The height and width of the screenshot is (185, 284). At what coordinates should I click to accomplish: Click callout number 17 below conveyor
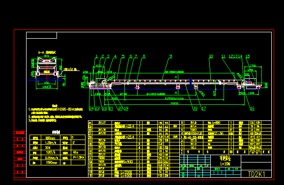[x=204, y=108]
